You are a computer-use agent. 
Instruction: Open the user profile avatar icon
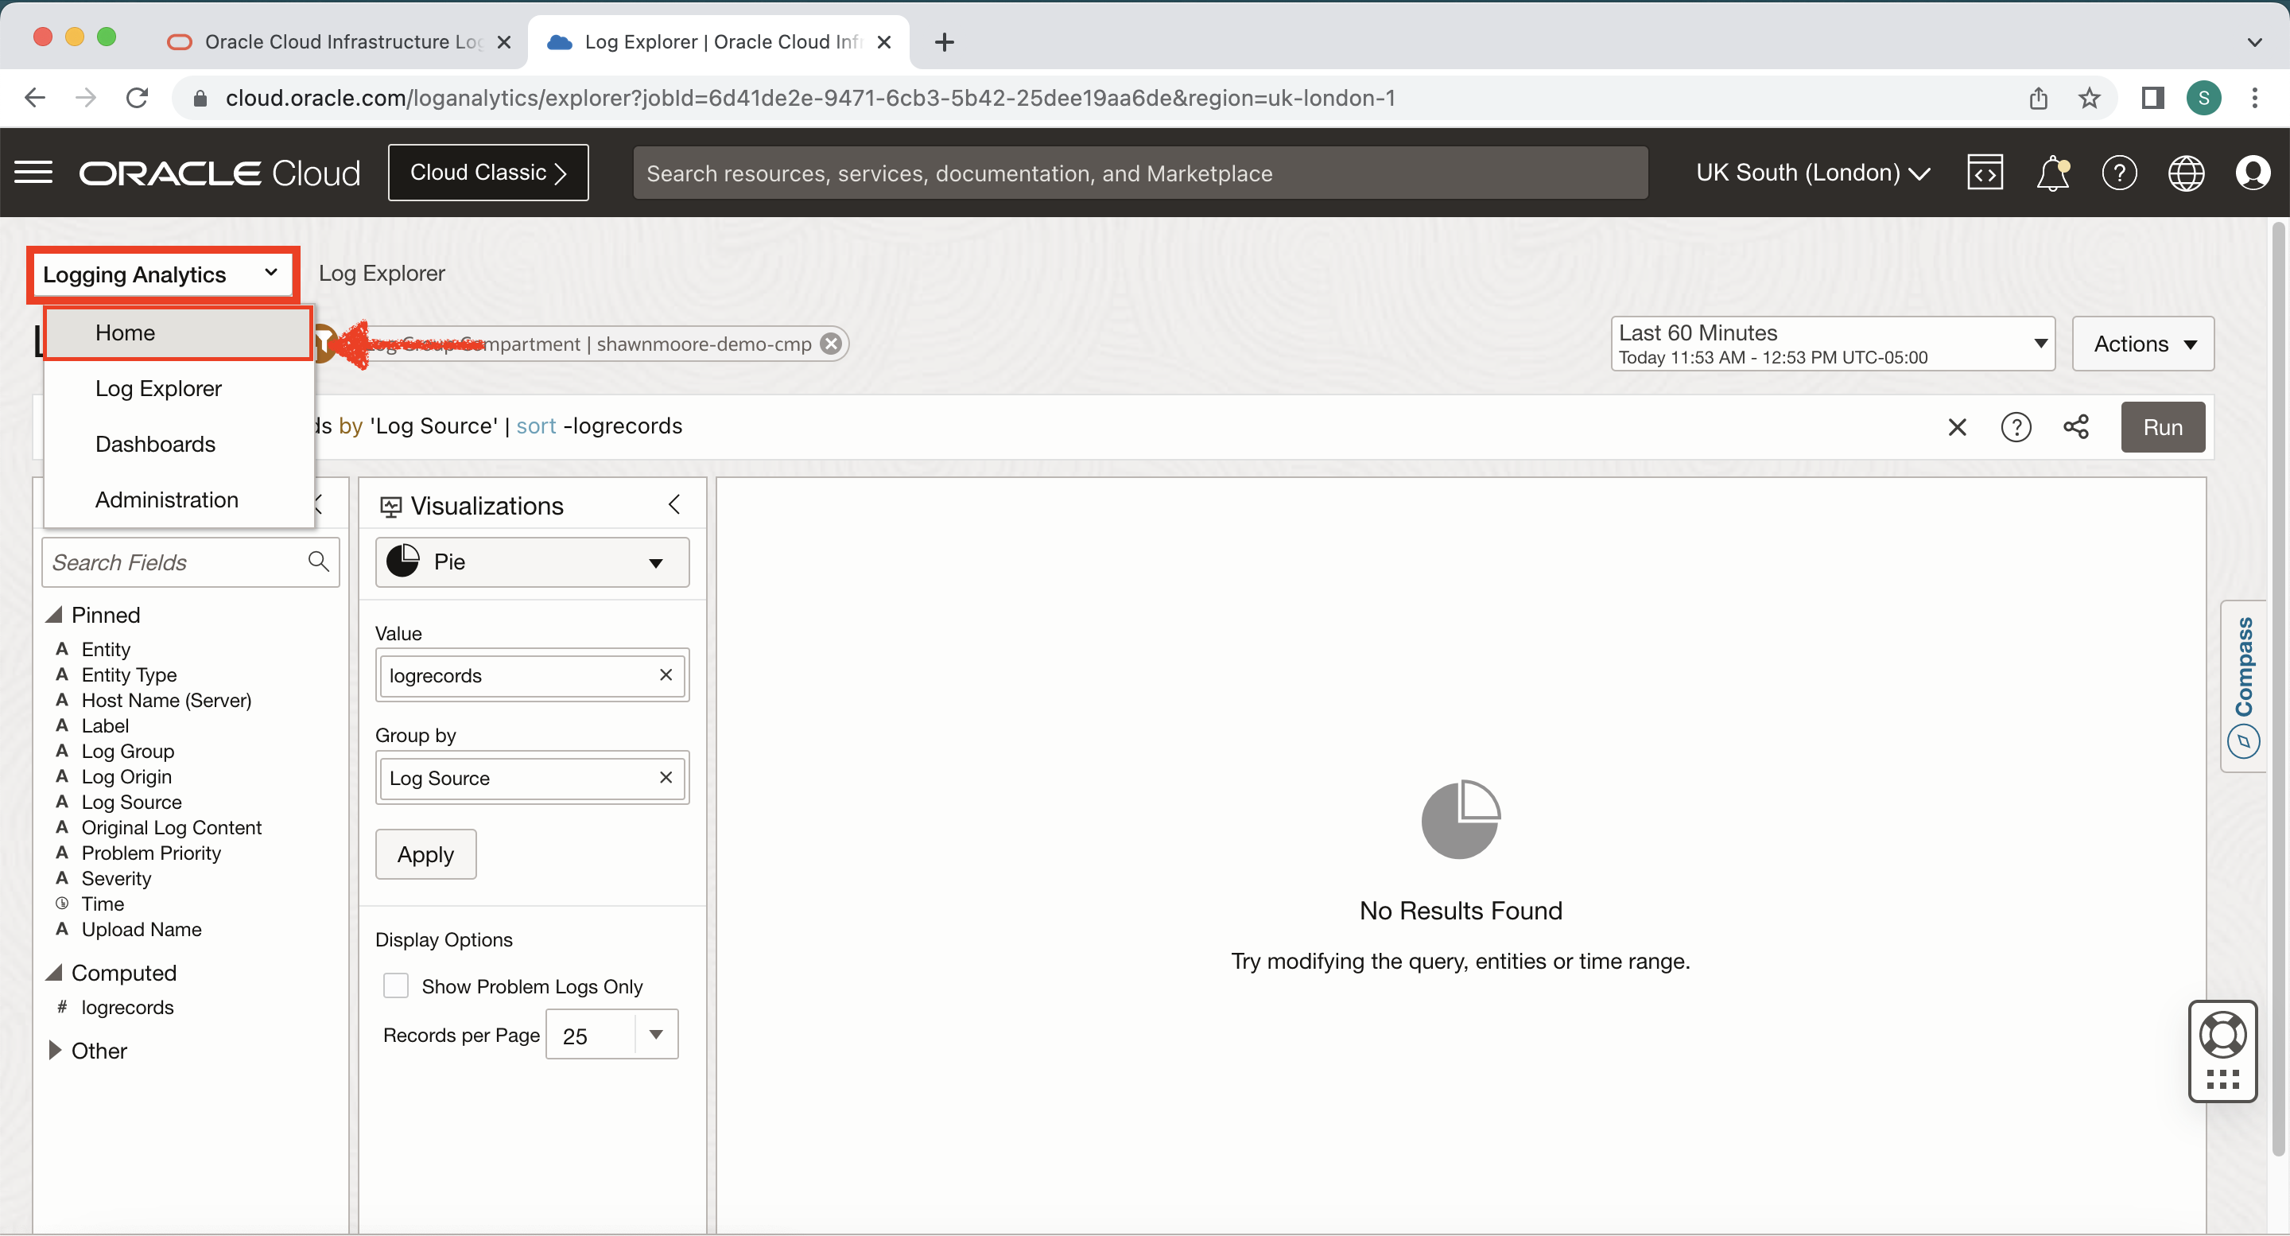point(2252,173)
